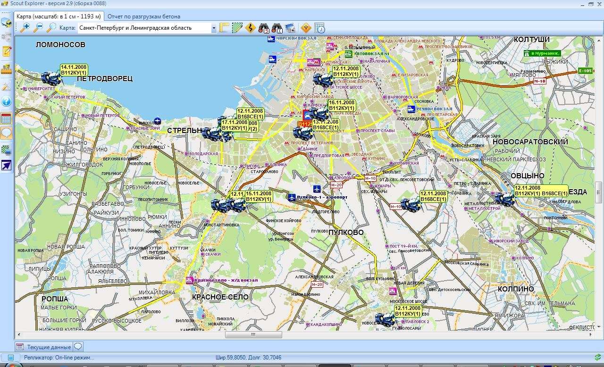Screen dimensions: 604x367
Task: Click the winding road sign icon
Action: (x=251, y=28)
